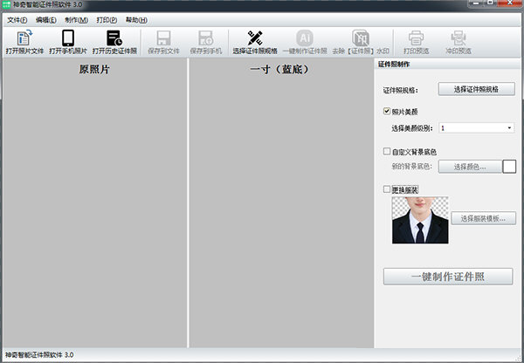Open the 打开历史证件照 history icon
This screenshot has height=363, width=524.
(x=115, y=38)
